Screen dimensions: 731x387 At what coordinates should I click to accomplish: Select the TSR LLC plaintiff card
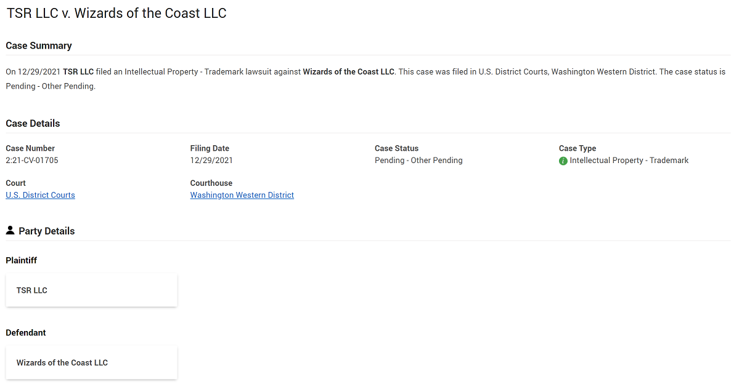(91, 290)
